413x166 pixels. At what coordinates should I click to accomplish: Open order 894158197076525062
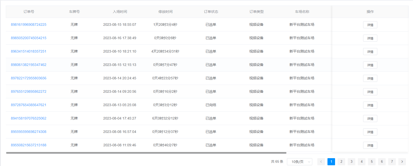pyautogui.click(x=29, y=118)
